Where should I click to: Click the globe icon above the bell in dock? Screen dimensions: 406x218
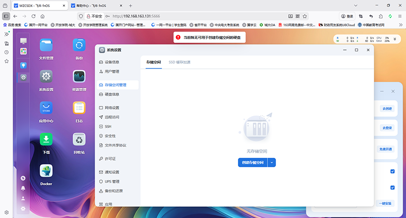coord(23,178)
